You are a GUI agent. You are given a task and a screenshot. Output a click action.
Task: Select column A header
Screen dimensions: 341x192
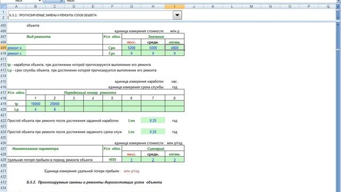click(x=17, y=6)
